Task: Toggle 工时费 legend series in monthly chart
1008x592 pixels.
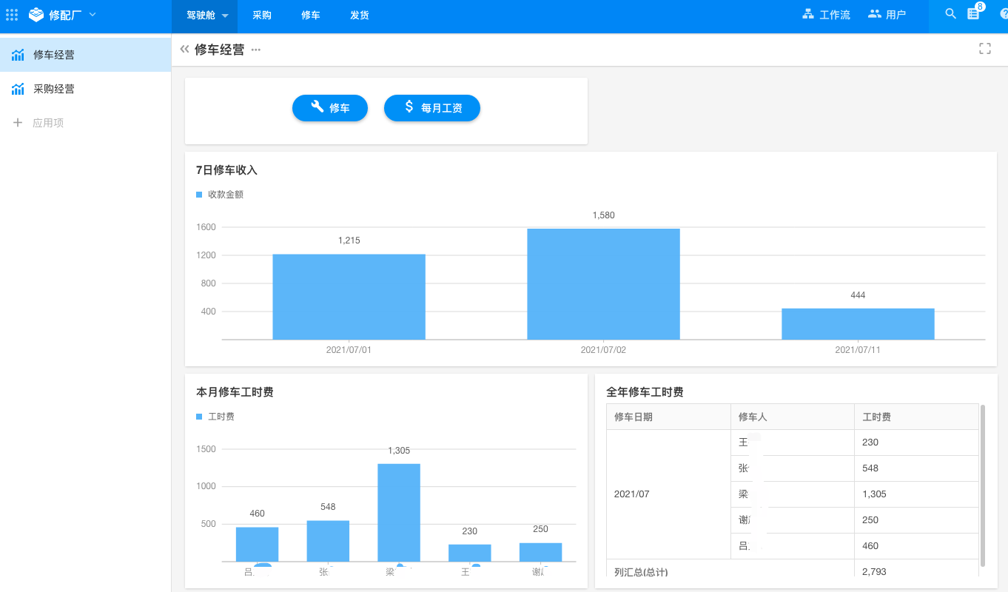Action: click(215, 417)
